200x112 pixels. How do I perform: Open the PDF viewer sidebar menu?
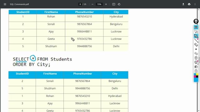tap(5, 4)
